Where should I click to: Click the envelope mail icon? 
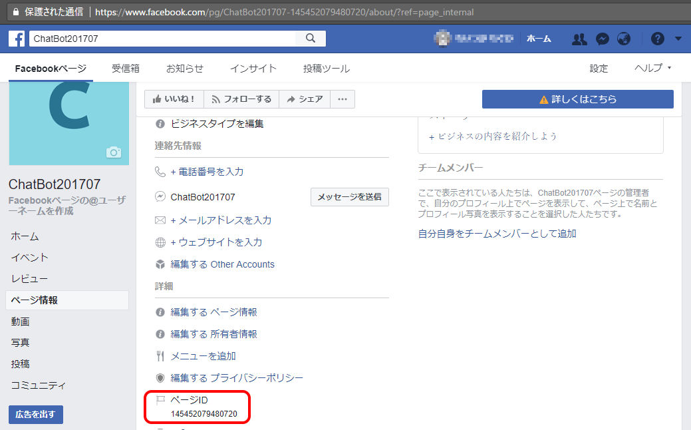(160, 220)
